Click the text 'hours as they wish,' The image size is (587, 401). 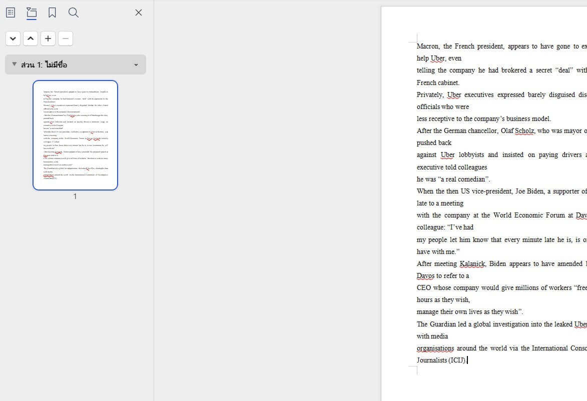click(443, 299)
